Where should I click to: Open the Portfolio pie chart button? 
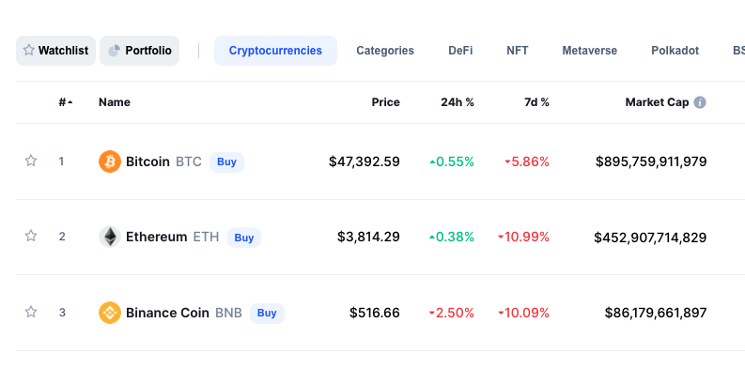pos(140,51)
